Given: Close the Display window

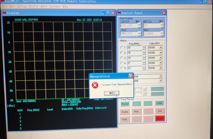Looking at the screenshot, I should [x=113, y=13].
